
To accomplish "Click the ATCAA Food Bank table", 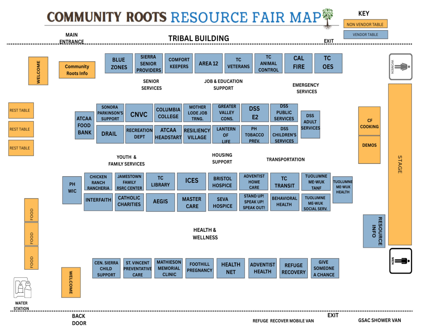I will pos(84,125).
